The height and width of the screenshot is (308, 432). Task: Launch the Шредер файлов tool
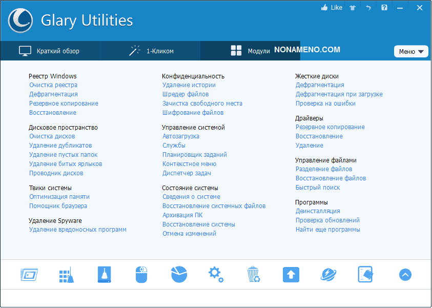(186, 94)
